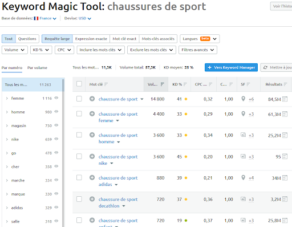Click local pack pin icon in 4 400 row
Image resolution: width=292 pixels, height=227 pixels.
[243, 113]
